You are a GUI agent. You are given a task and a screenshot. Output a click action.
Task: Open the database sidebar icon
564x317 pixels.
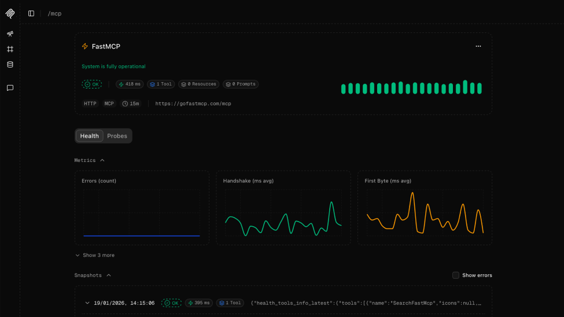(x=10, y=64)
